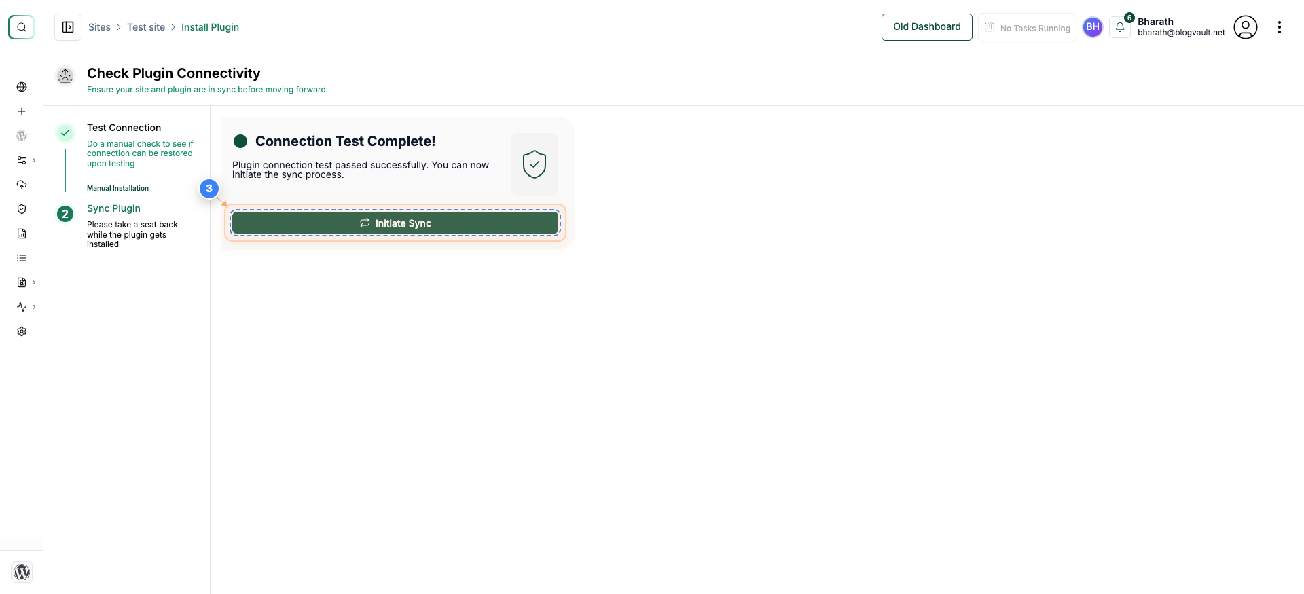The image size is (1304, 594).
Task: Open the search icon at top left
Action: tap(21, 27)
